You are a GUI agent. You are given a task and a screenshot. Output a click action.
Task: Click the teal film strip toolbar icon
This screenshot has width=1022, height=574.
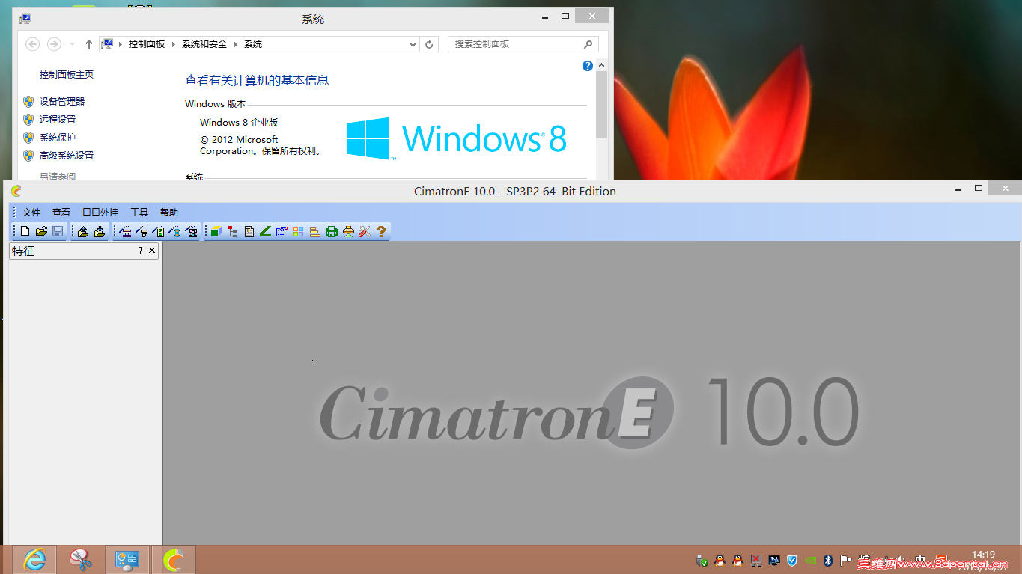click(x=174, y=232)
